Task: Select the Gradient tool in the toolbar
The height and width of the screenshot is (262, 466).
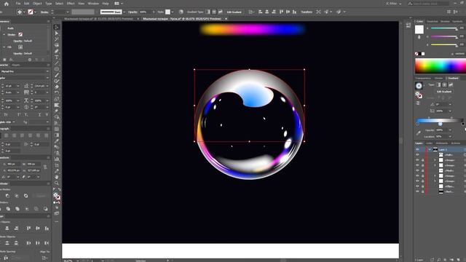Action: pos(57,135)
